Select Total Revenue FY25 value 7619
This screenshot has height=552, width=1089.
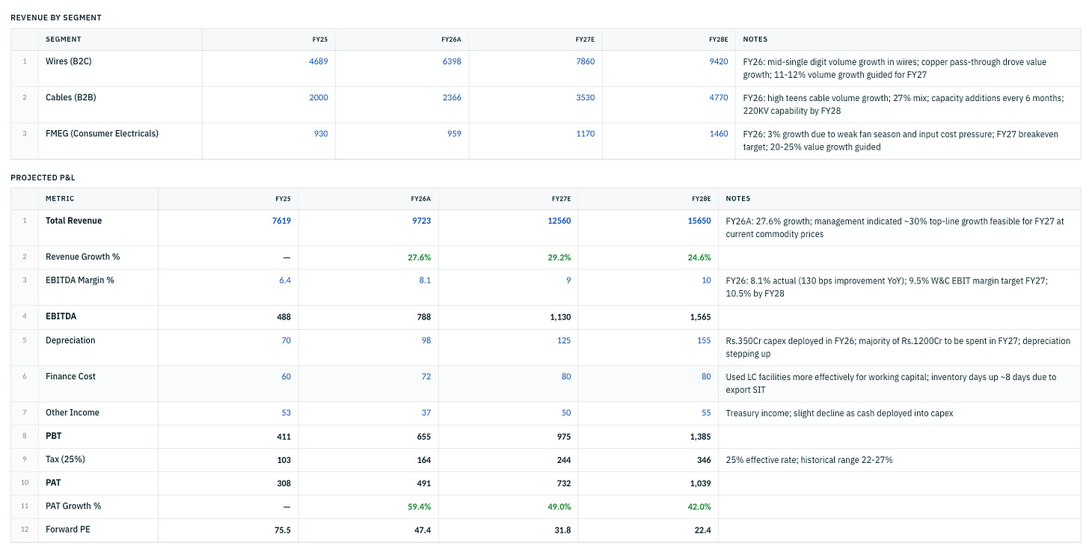[281, 221]
